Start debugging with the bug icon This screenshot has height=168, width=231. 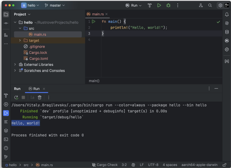168,5
